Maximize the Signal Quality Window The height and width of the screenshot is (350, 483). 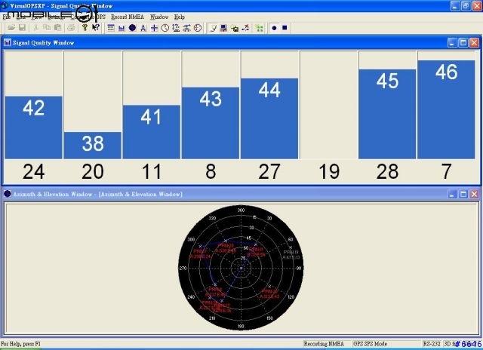(463, 43)
